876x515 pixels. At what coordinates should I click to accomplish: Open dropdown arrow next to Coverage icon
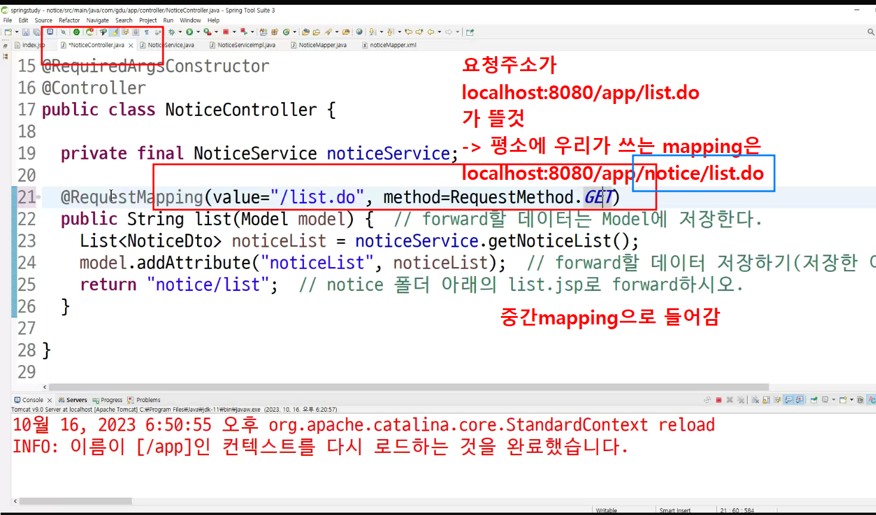click(216, 32)
